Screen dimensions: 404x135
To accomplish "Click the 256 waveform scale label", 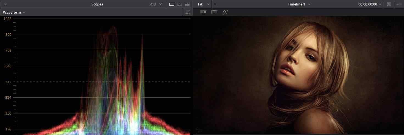I will pos(8,113).
